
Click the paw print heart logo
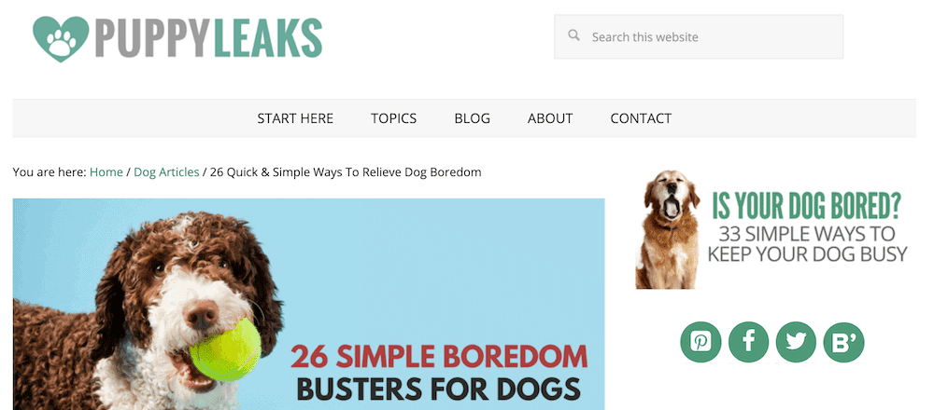[x=61, y=38]
